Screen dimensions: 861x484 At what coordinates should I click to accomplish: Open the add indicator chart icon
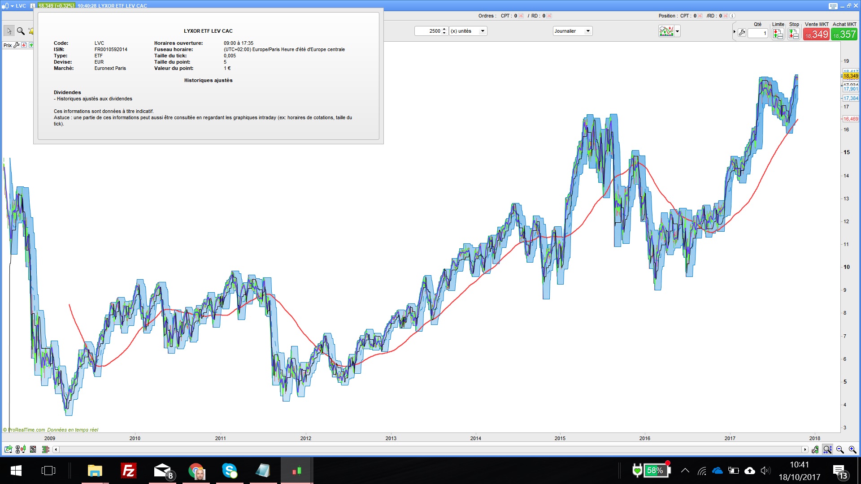click(666, 31)
